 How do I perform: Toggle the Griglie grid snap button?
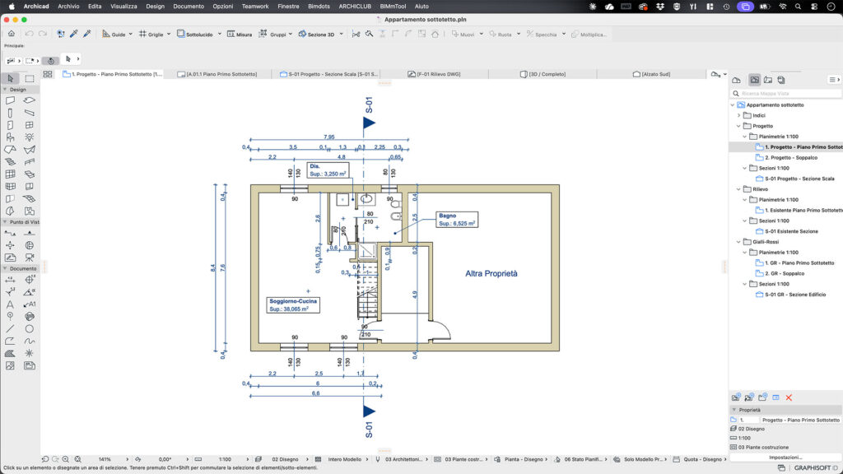click(151, 34)
